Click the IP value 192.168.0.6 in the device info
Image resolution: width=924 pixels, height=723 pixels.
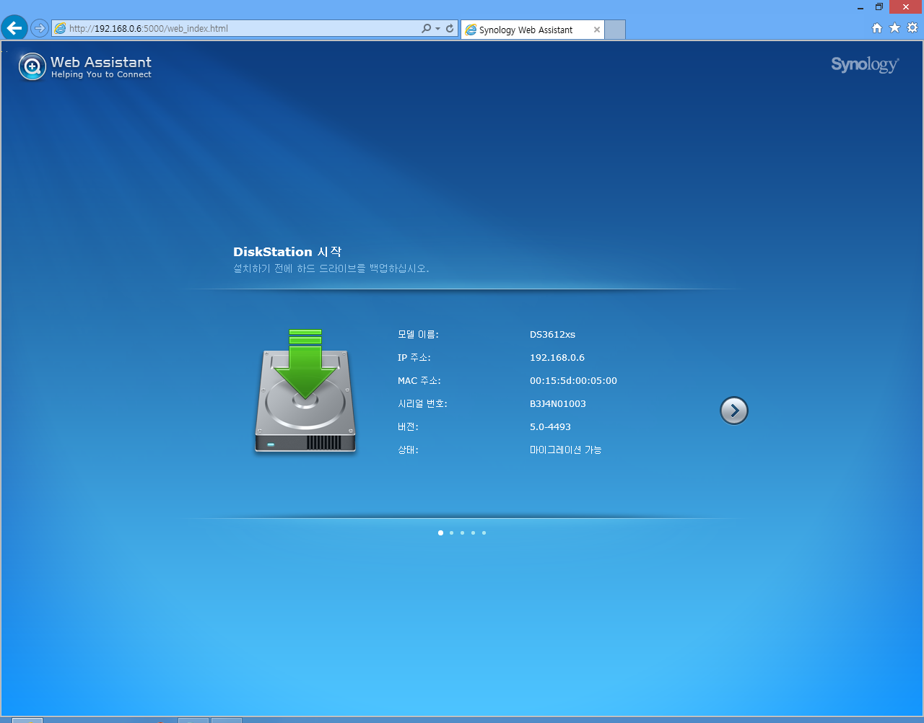coord(557,358)
